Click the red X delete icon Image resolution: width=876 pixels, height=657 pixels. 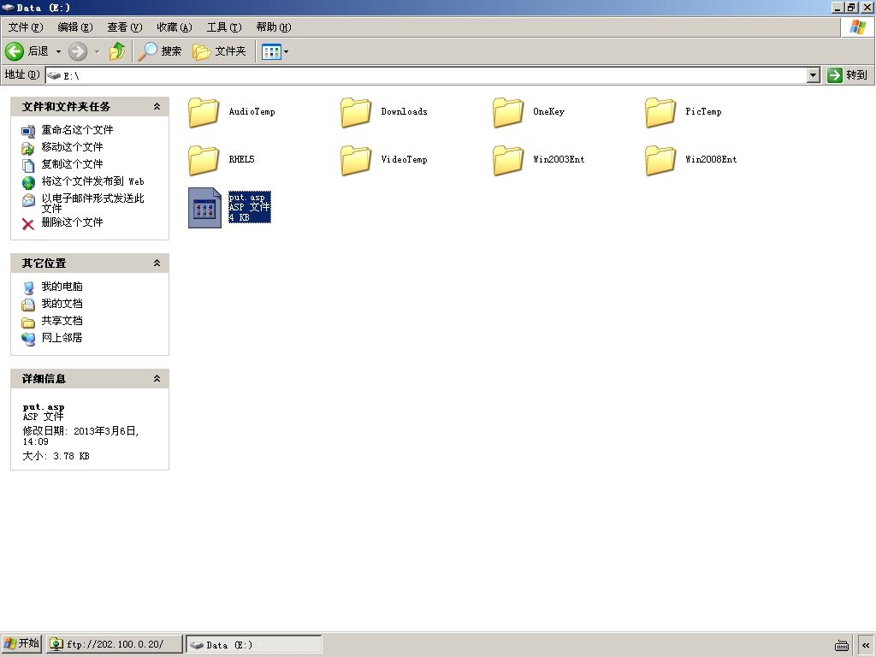tap(28, 224)
